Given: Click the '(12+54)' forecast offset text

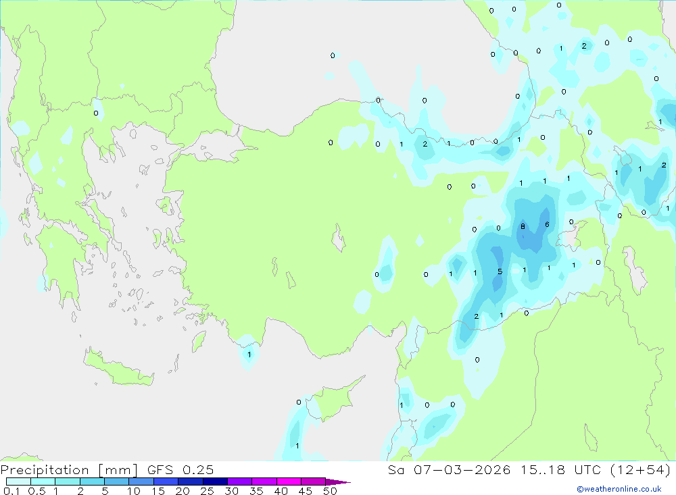Looking at the screenshot, I should click(640, 470).
